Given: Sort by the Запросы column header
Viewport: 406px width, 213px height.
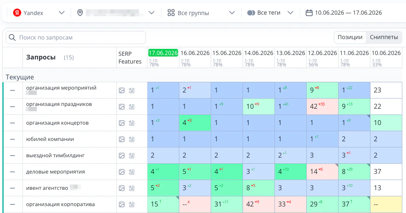Looking at the screenshot, I should (x=41, y=57).
